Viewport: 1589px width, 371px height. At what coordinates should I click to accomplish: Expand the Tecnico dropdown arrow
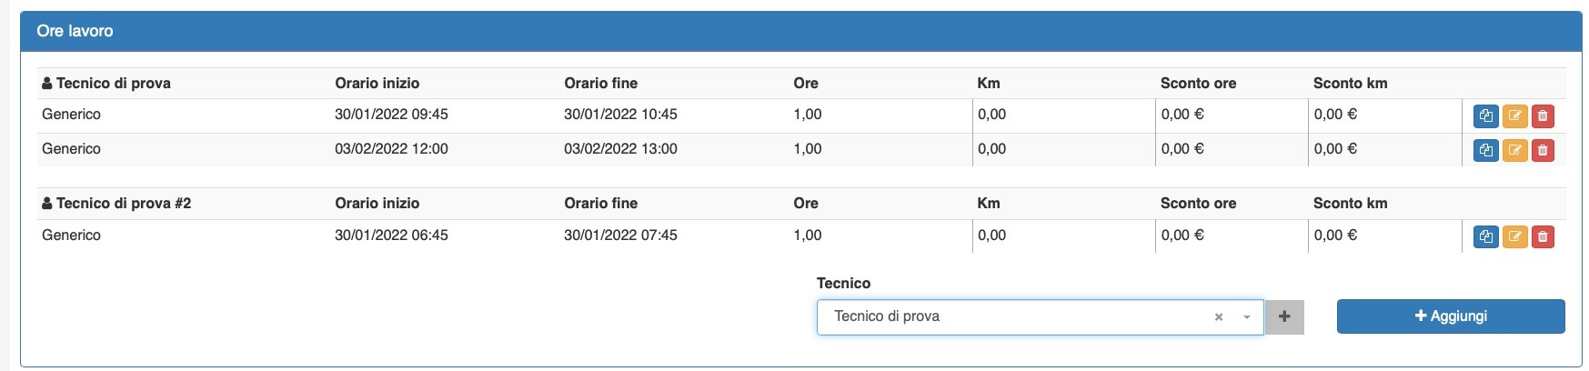1247,317
